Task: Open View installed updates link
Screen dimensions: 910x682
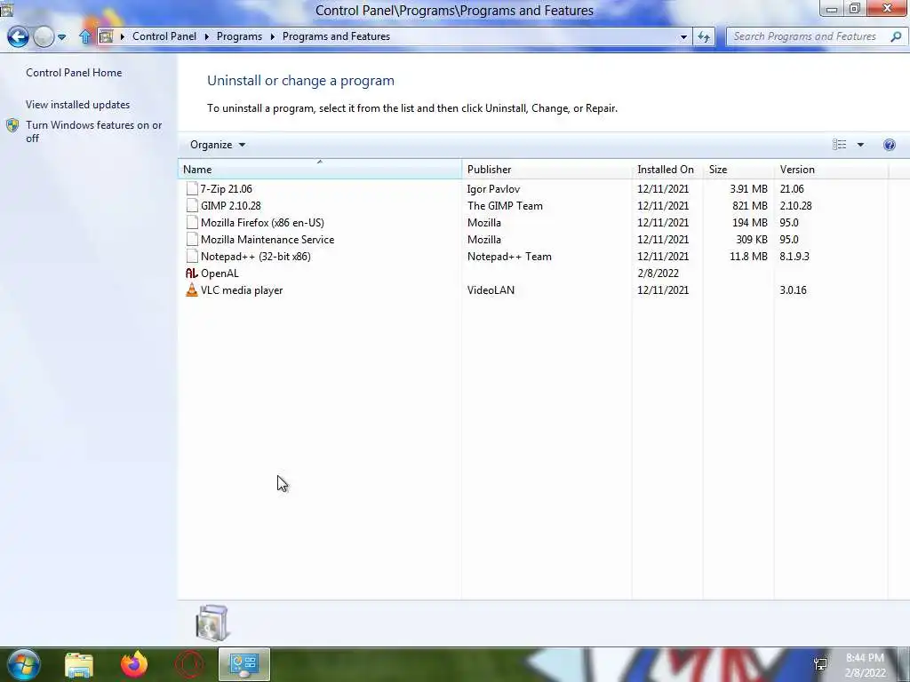Action: click(x=78, y=105)
